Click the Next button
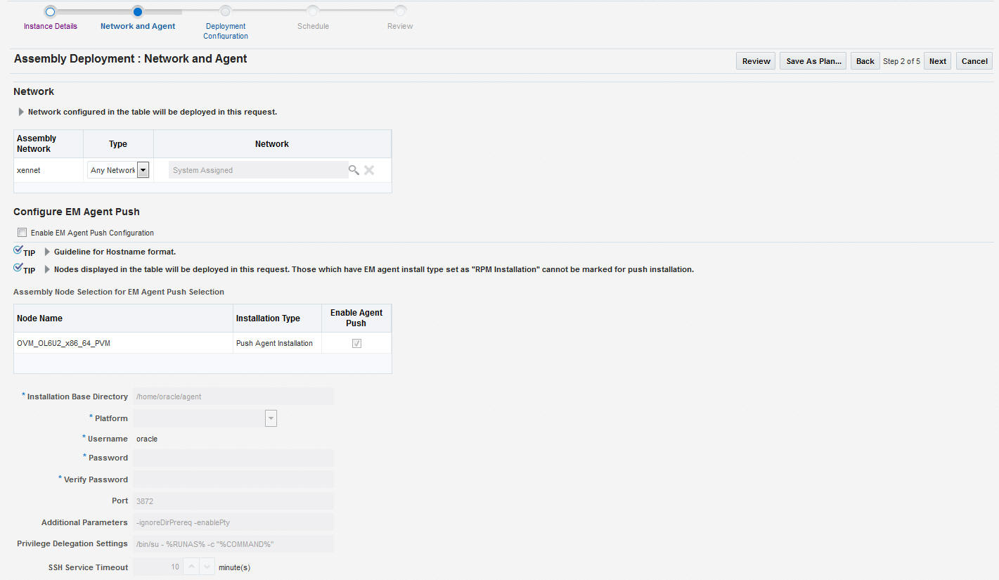 (938, 61)
